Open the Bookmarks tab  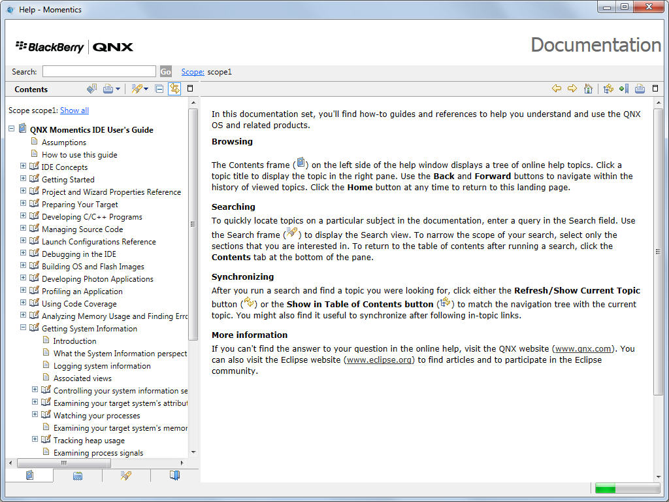(174, 476)
